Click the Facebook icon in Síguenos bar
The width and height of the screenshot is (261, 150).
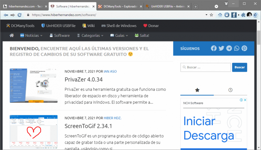point(214,48)
